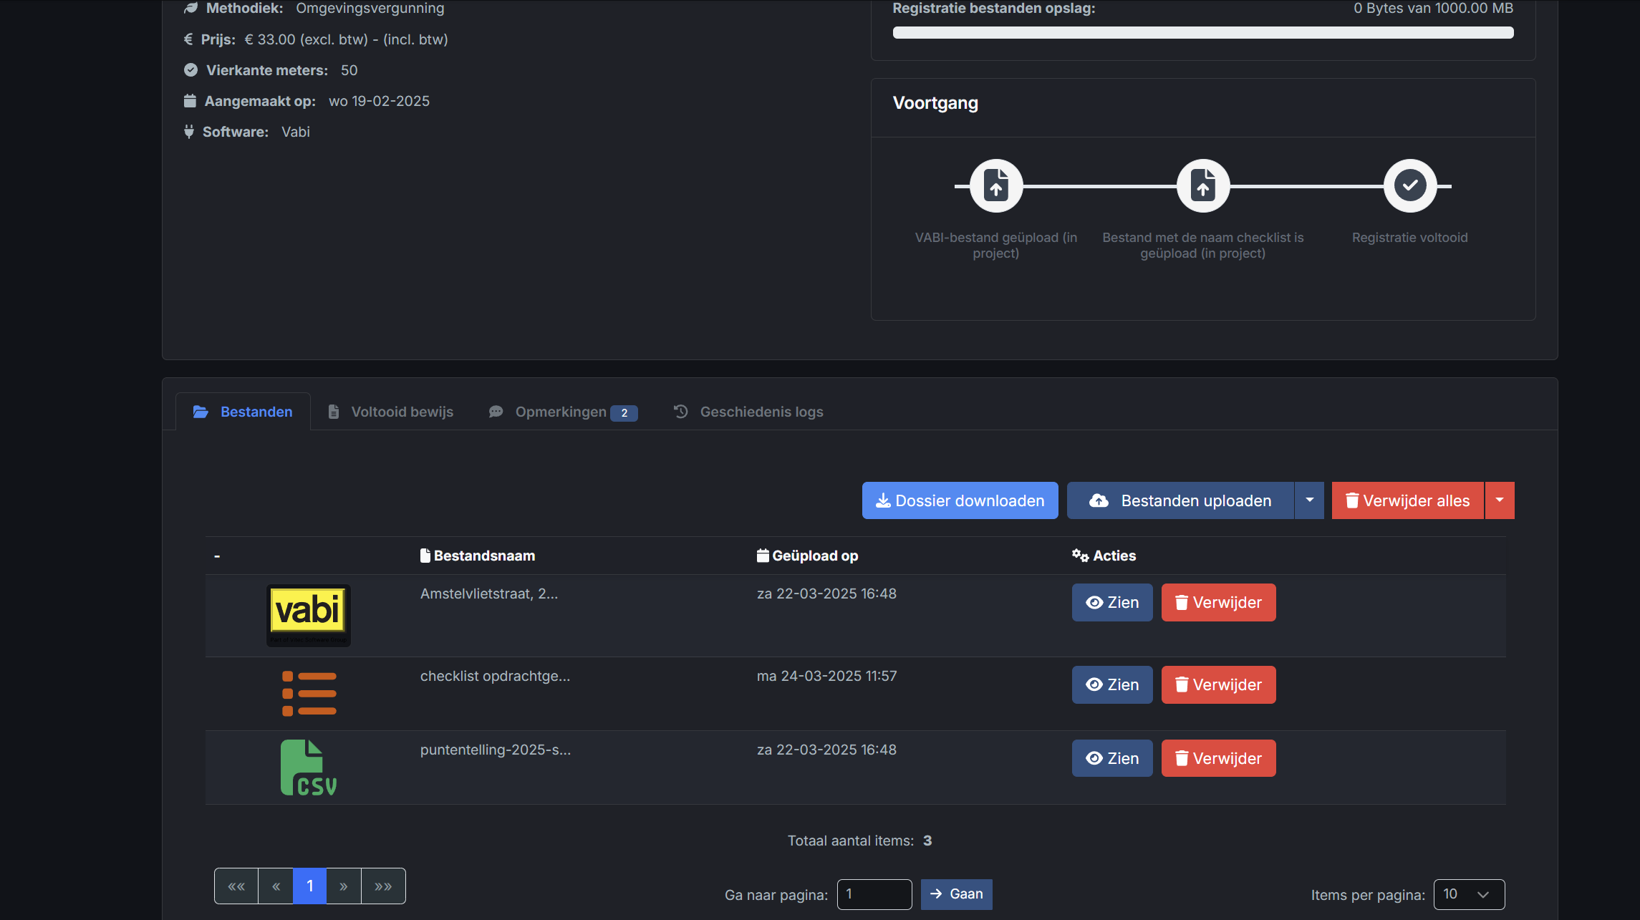Open the Opmerkingen tab

563,412
